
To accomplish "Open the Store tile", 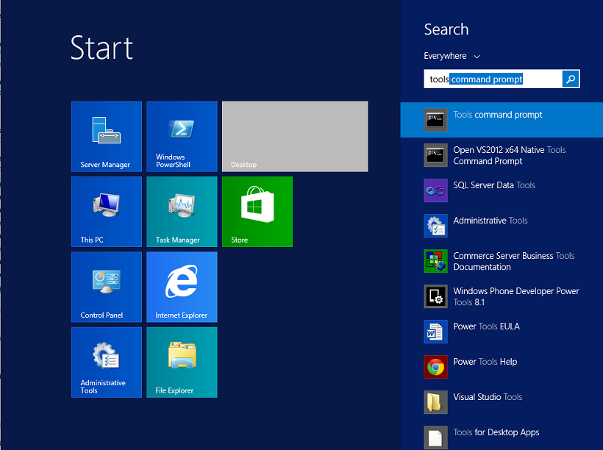I will (x=257, y=212).
